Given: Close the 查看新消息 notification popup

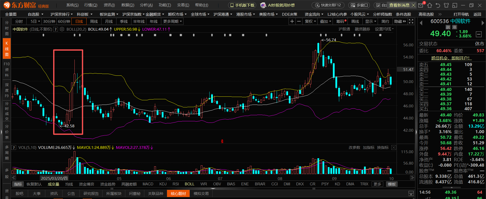Looking at the screenshot, I should [x=413, y=5].
